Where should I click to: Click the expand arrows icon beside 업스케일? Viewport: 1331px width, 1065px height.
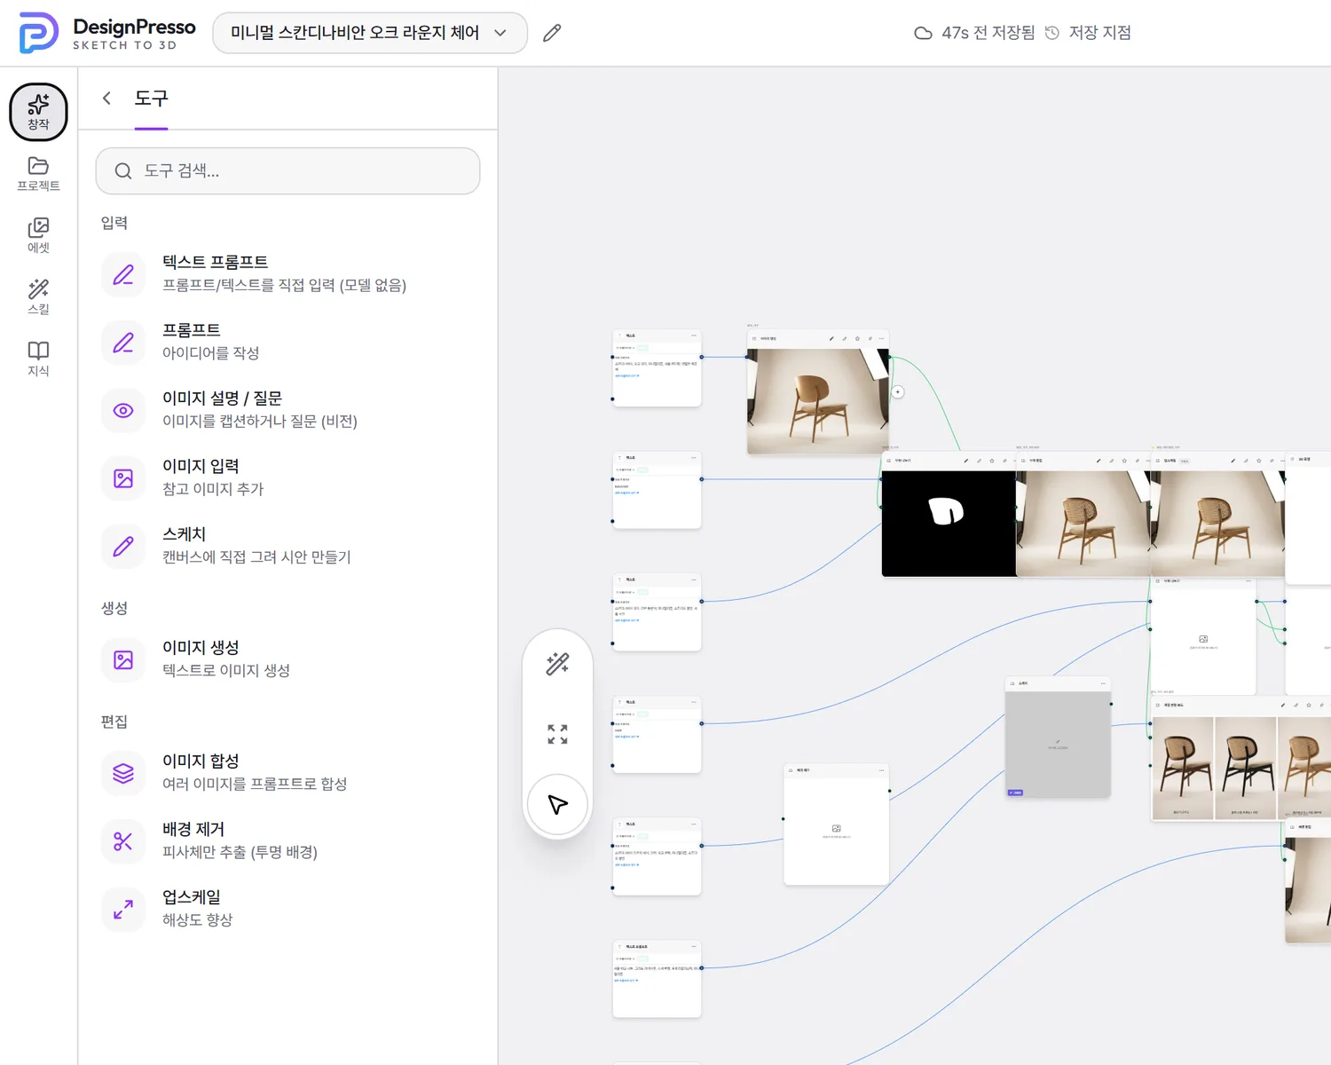point(123,910)
